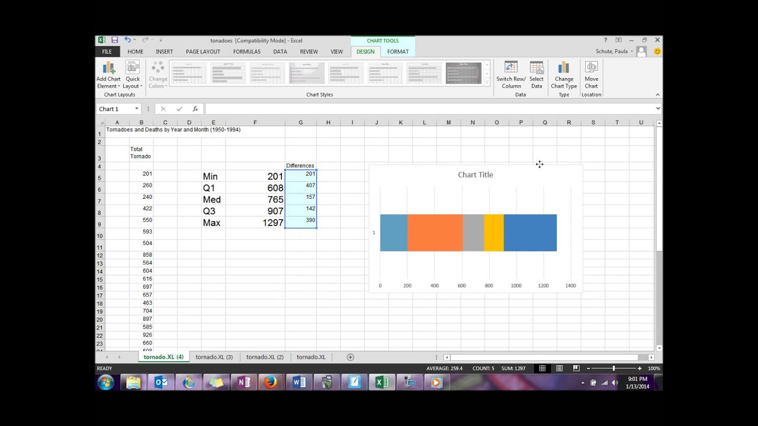
Task: Open Outlook from the taskbar
Action: coord(161,382)
